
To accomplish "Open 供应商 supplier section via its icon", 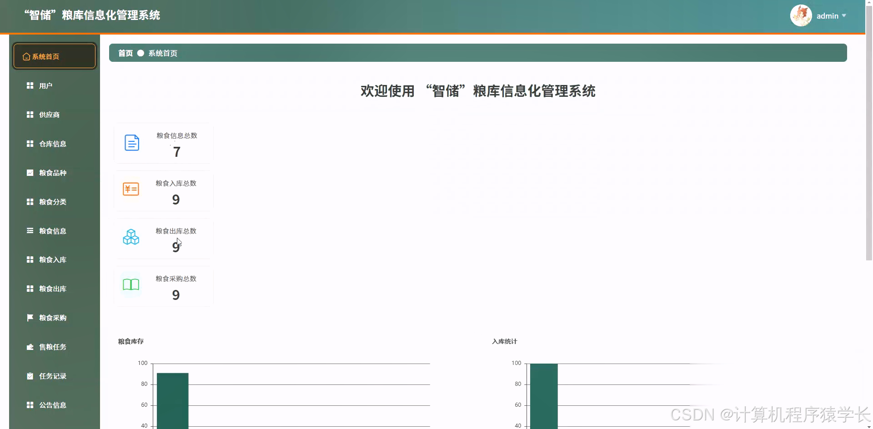I will [30, 115].
